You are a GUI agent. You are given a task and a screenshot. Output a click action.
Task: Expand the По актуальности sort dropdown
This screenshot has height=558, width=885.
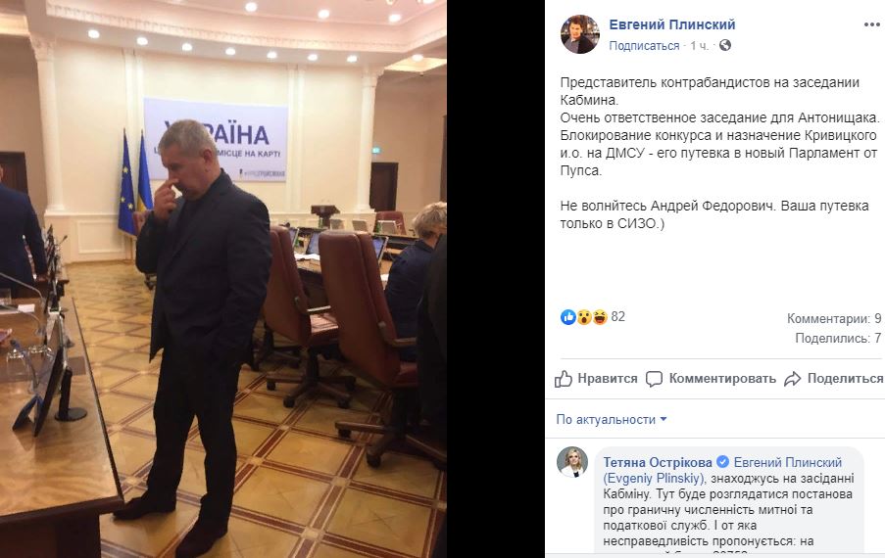(x=612, y=419)
